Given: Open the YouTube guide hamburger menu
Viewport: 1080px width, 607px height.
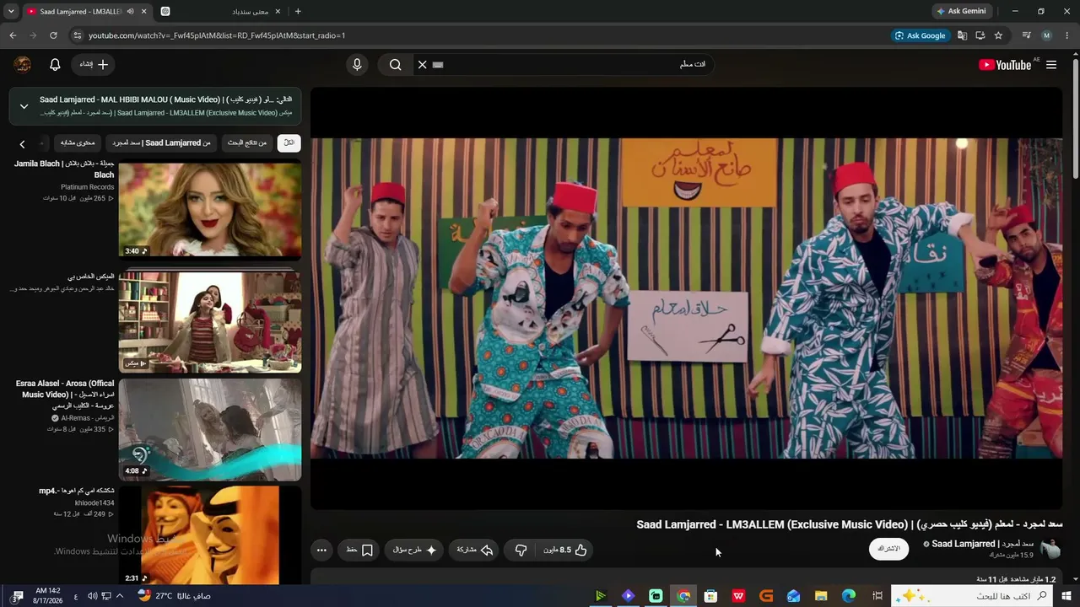Looking at the screenshot, I should click(1051, 65).
